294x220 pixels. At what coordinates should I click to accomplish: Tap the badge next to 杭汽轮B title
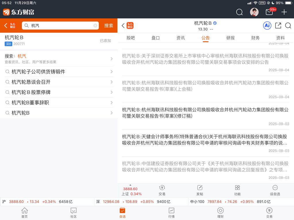pos(215,23)
